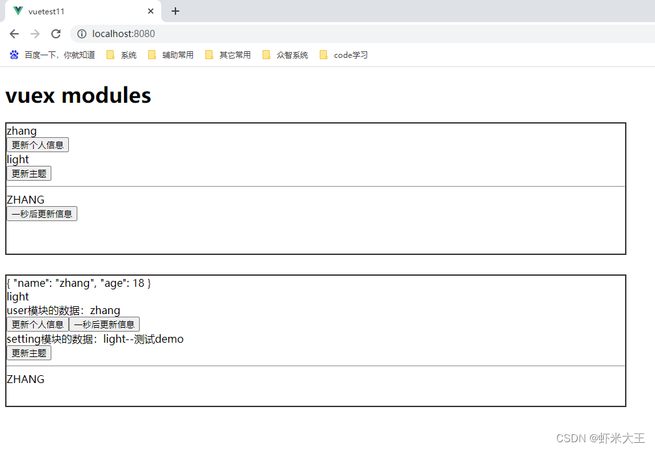Click the forward navigation arrow
The image size is (655, 450).
pyautogui.click(x=34, y=34)
